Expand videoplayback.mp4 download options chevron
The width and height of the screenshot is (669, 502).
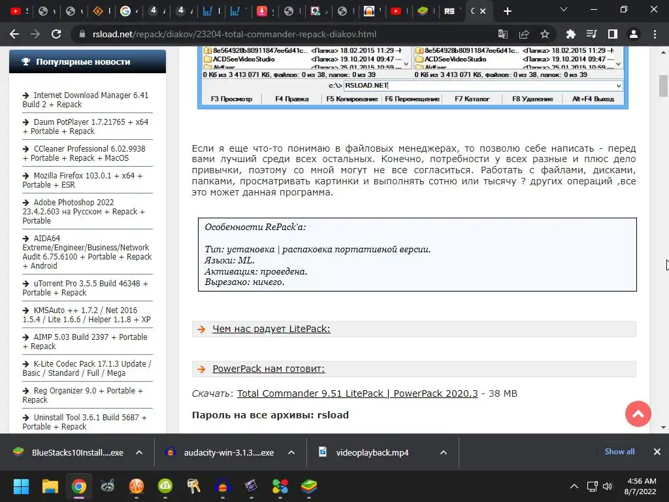point(444,452)
